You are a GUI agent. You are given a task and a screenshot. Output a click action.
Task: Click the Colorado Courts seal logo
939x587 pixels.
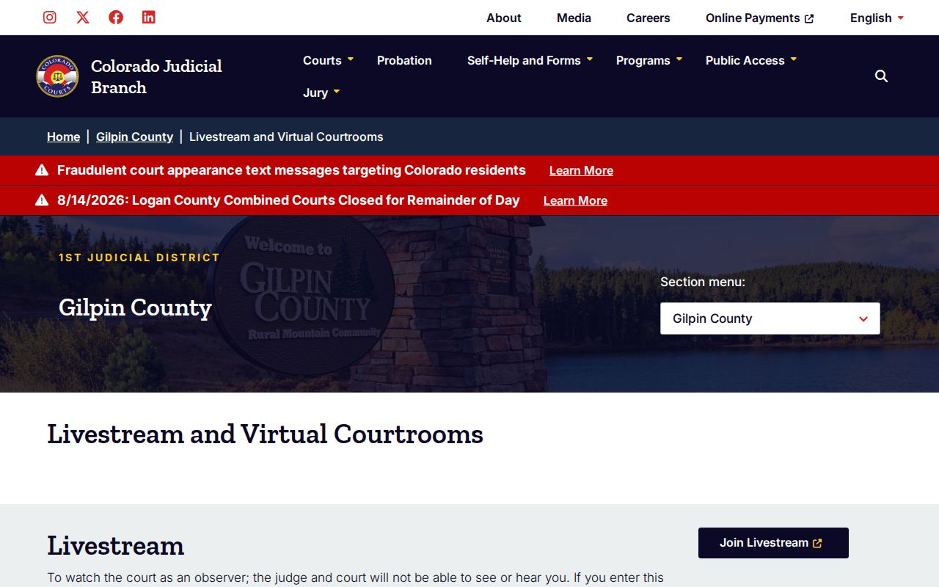click(x=57, y=76)
